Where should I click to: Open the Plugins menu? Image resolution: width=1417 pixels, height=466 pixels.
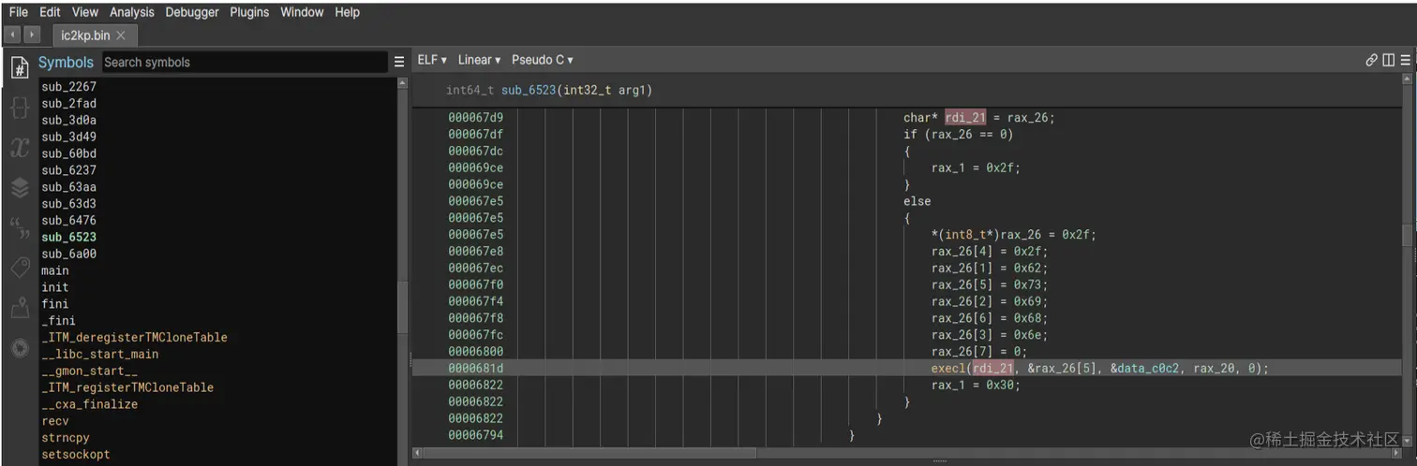click(249, 12)
